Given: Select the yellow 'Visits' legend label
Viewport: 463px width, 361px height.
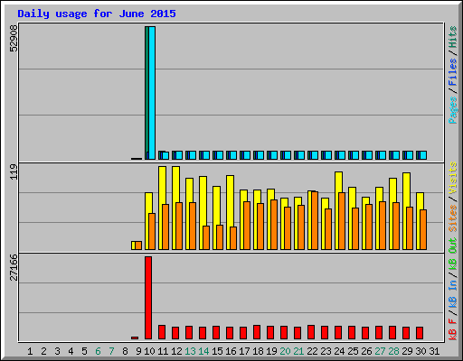Looking at the screenshot, I should [453, 178].
